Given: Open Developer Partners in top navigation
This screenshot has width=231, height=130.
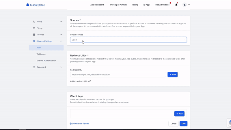Looking at the screenshot, I should click(x=118, y=5).
